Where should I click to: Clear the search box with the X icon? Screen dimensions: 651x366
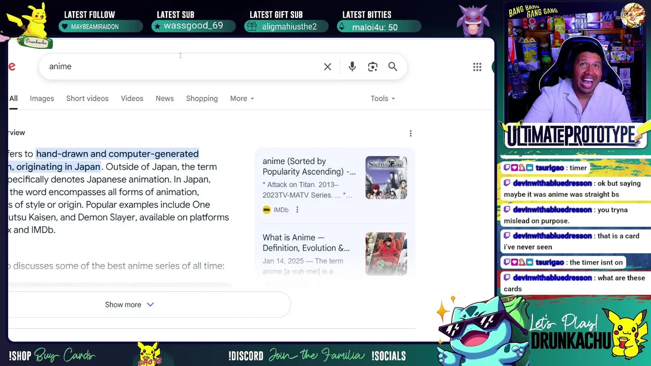328,67
